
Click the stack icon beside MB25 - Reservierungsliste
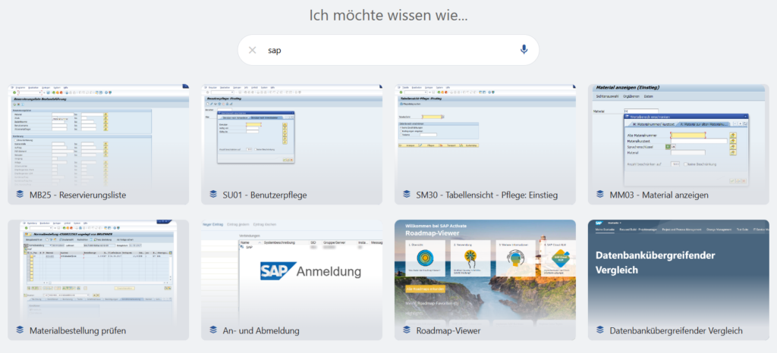click(x=20, y=195)
